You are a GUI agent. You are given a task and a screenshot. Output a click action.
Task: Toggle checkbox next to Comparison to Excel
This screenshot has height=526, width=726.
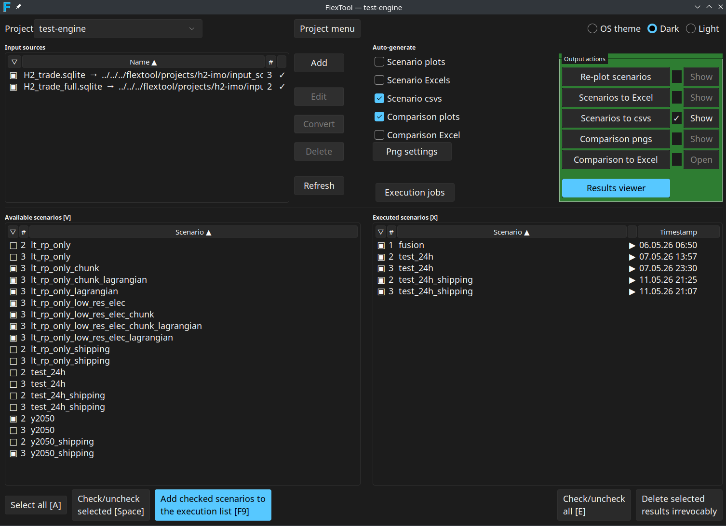coord(677,160)
